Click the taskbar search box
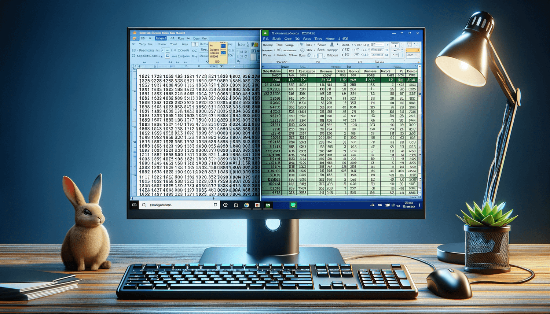Image resolution: width=550 pixels, height=314 pixels. tap(180, 205)
